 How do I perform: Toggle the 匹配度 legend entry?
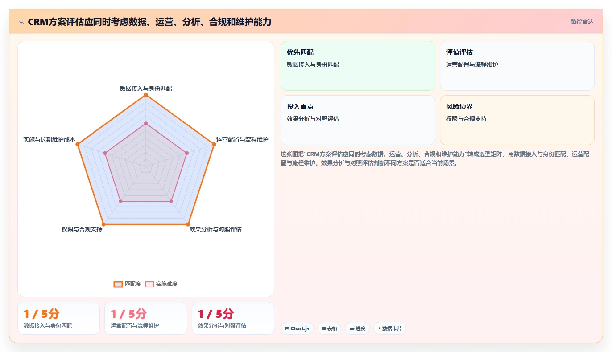pyautogui.click(x=128, y=284)
